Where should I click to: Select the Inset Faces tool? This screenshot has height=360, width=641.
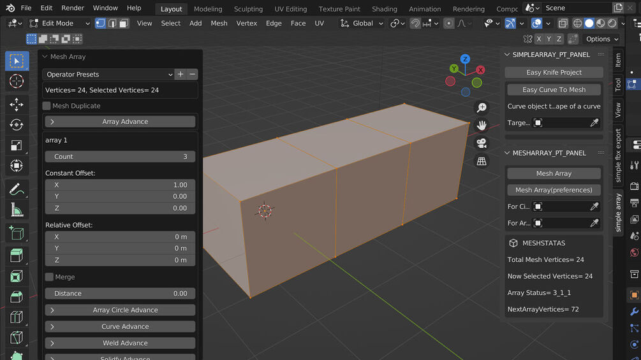click(x=17, y=277)
